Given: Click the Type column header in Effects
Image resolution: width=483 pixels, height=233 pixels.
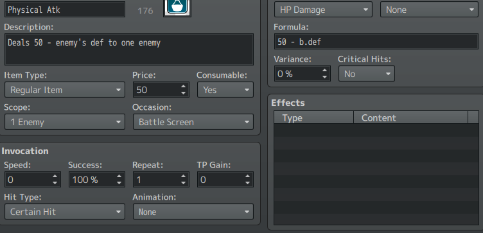Looking at the screenshot, I should coord(313,118).
